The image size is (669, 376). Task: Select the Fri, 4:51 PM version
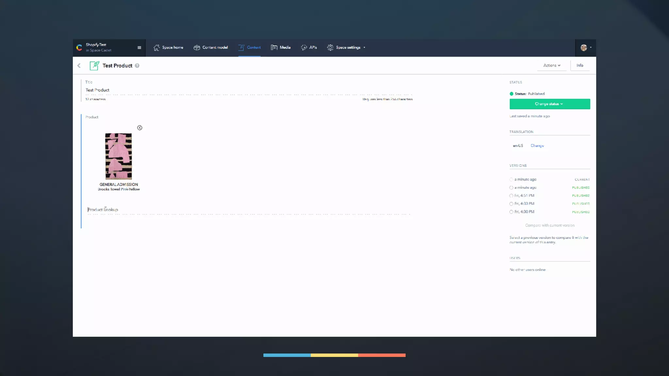[511, 196]
